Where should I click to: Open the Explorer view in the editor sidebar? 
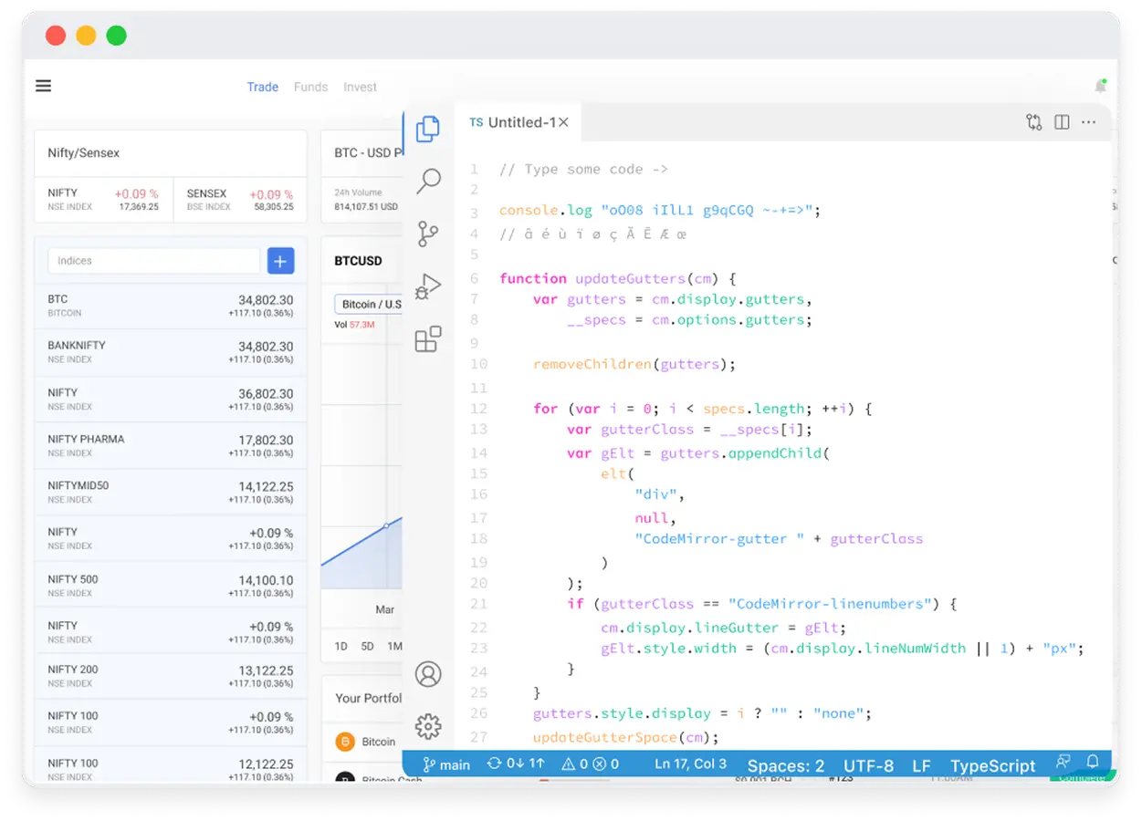(427, 130)
